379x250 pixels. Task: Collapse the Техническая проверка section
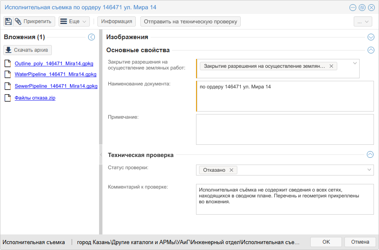click(x=371, y=154)
